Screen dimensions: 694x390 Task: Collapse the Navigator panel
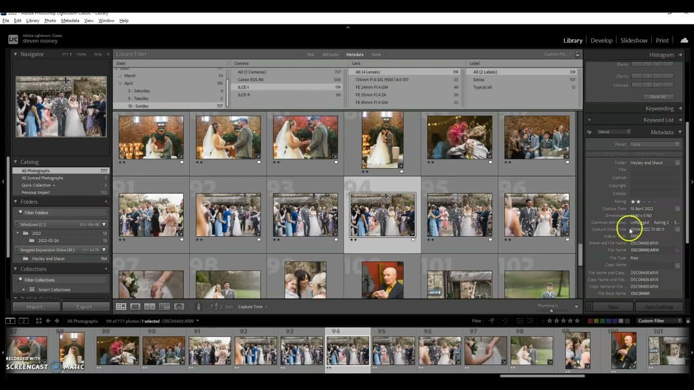click(15, 54)
